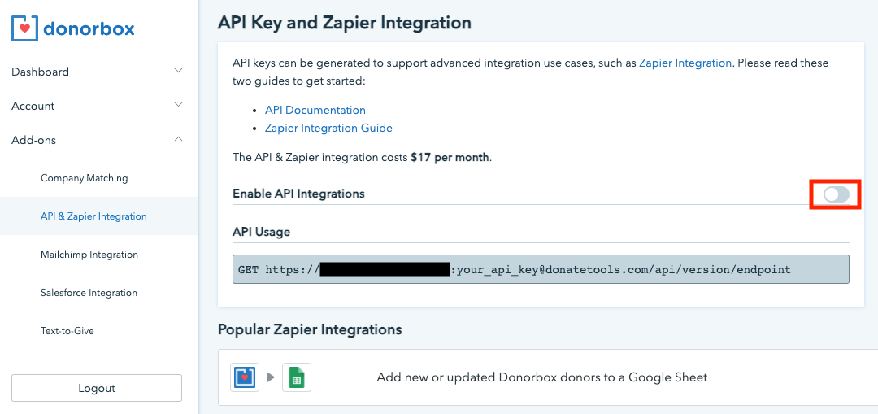Open Salesforce Integration page
This screenshot has width=878, height=414.
tap(89, 293)
